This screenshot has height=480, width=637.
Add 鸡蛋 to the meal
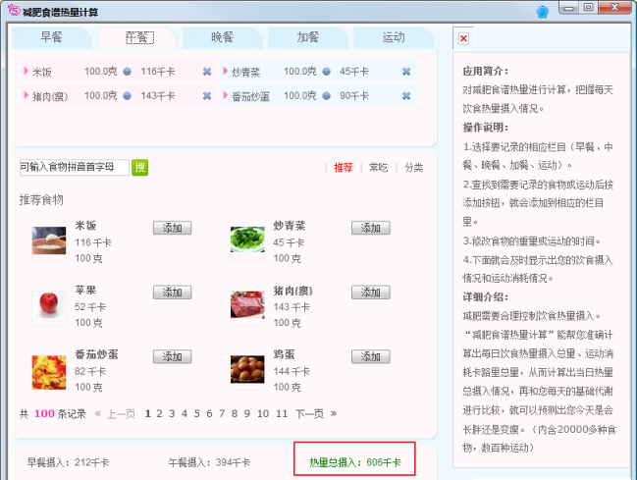tap(371, 357)
